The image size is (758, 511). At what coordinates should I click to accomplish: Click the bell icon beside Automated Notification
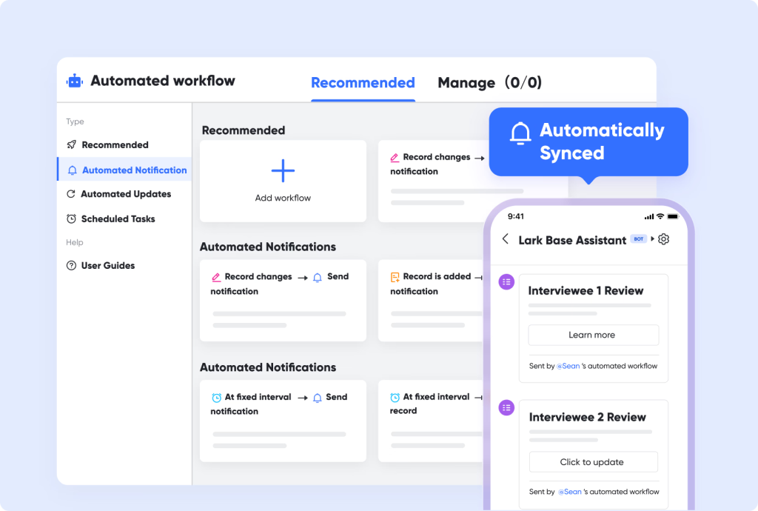72,170
